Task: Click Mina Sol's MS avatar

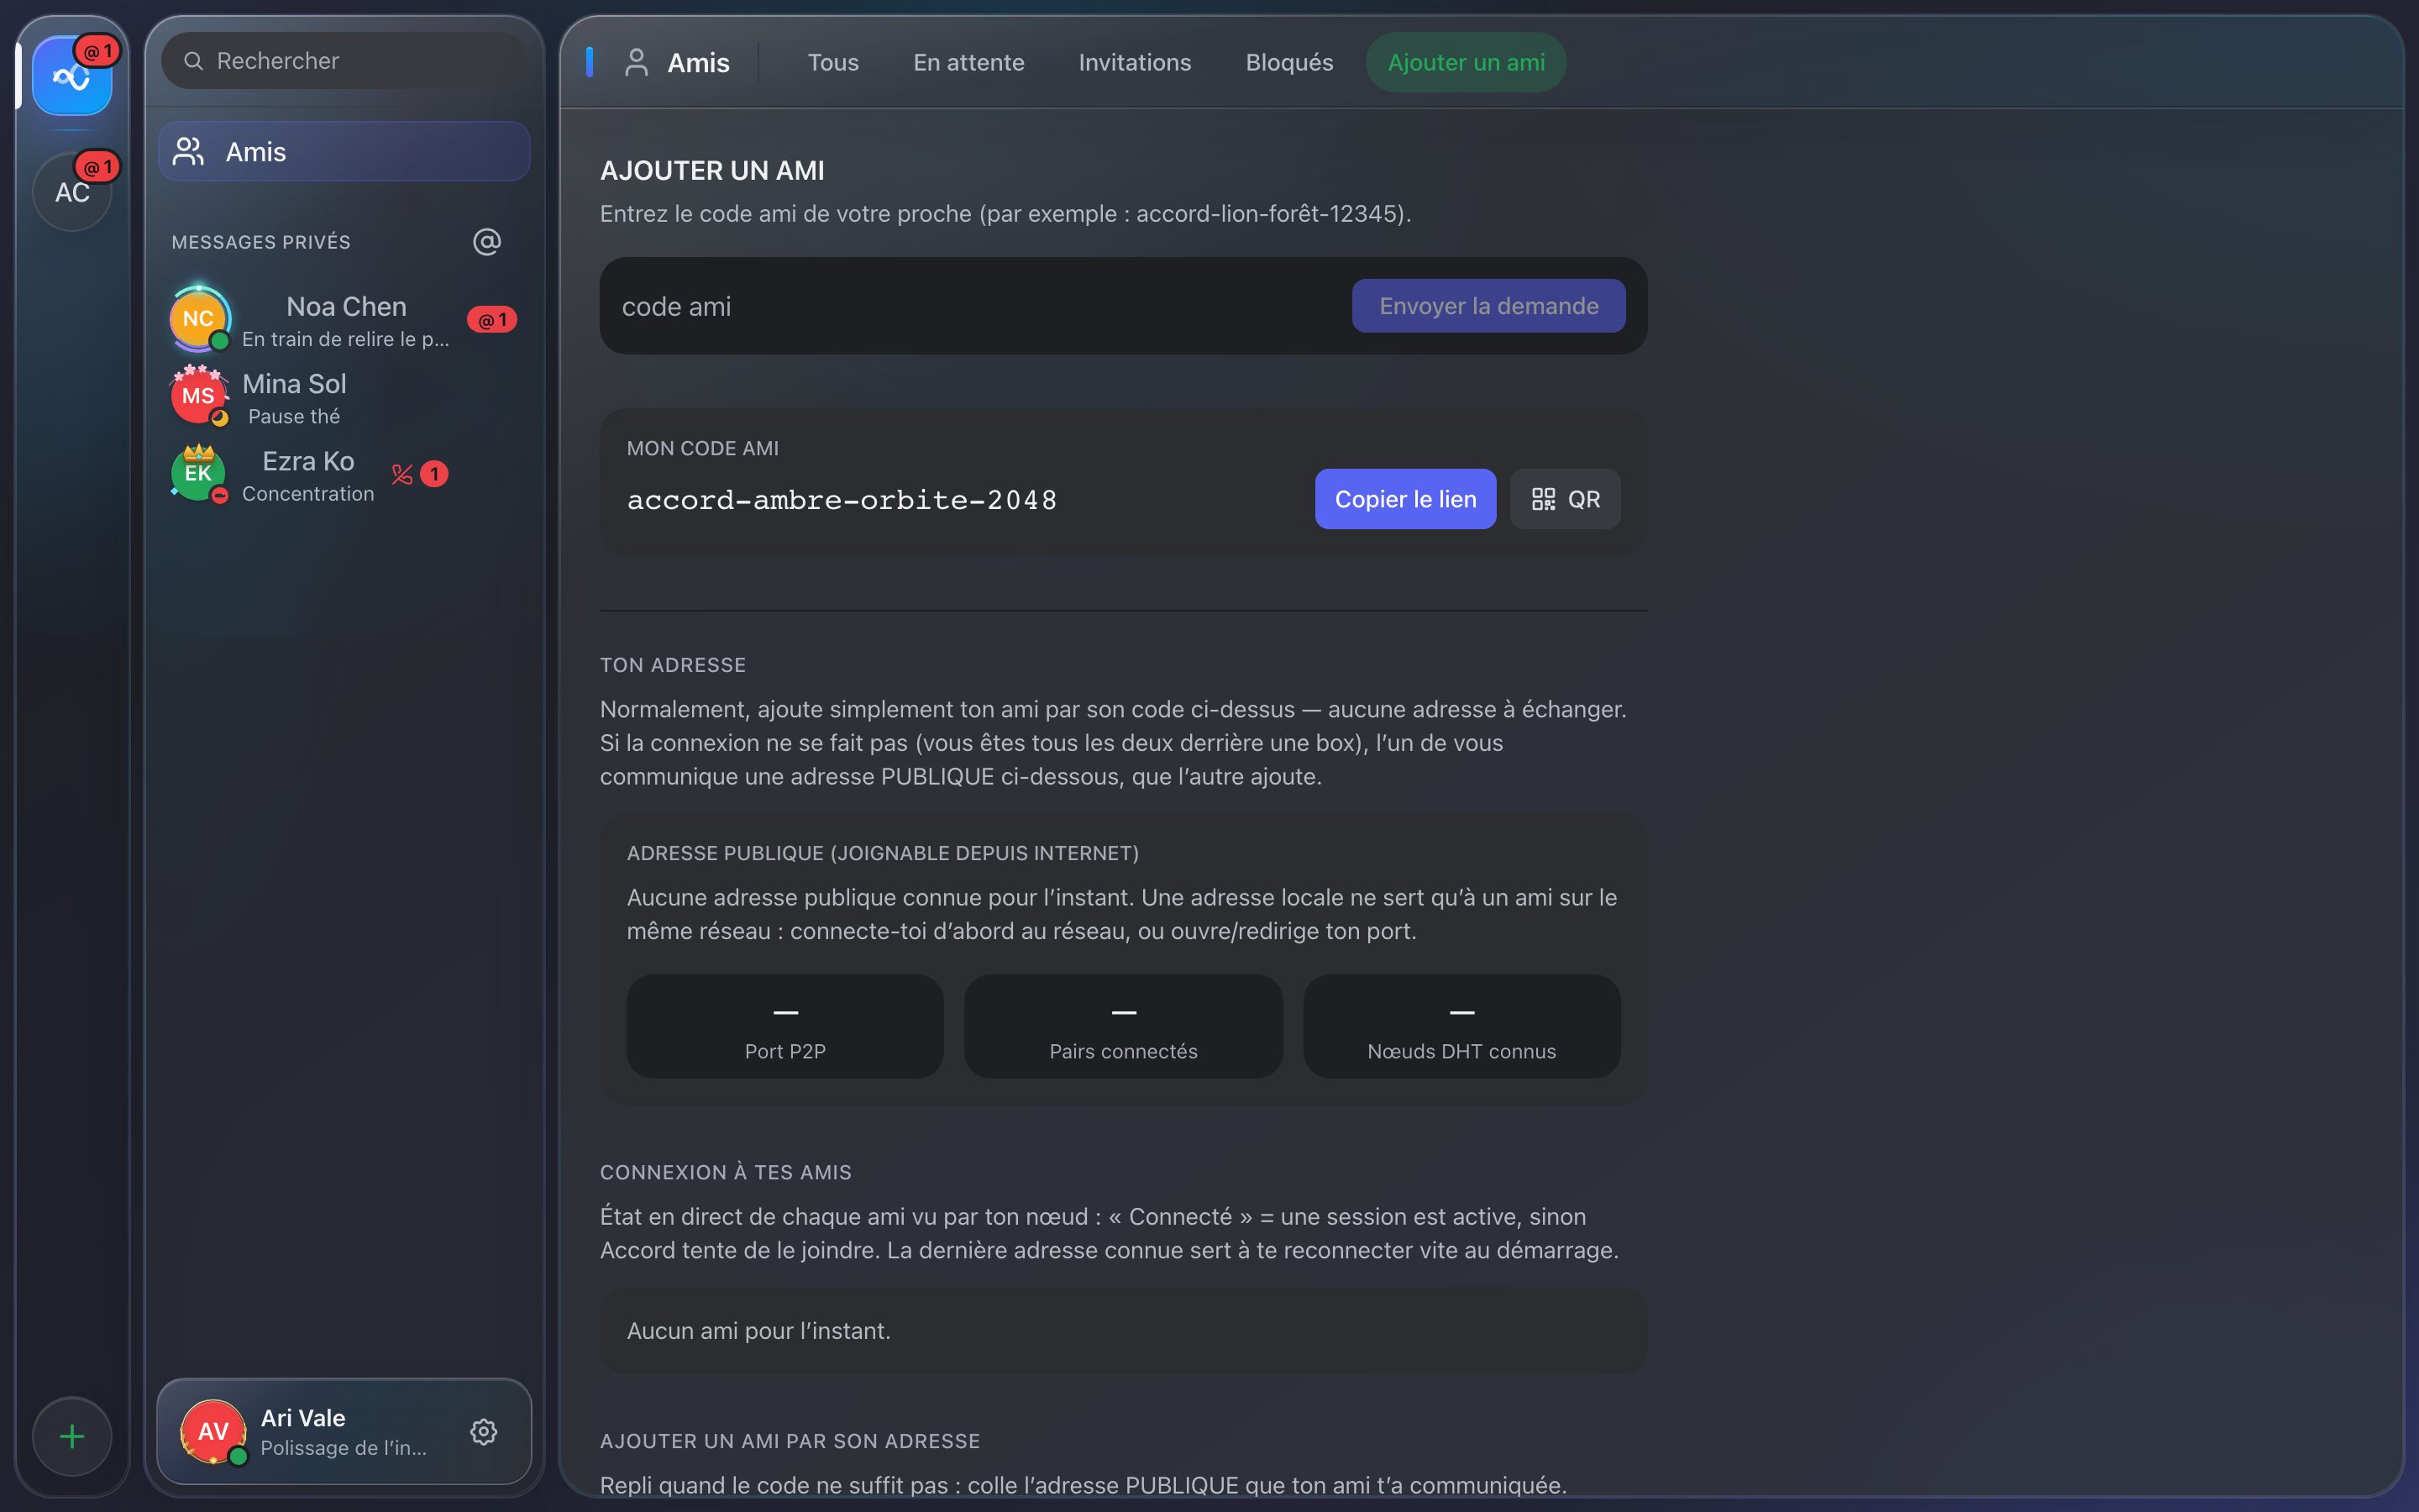Action: pyautogui.click(x=199, y=396)
